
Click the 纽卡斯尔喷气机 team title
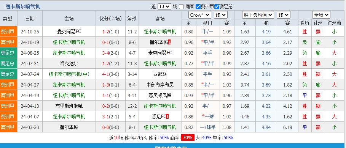23,6
